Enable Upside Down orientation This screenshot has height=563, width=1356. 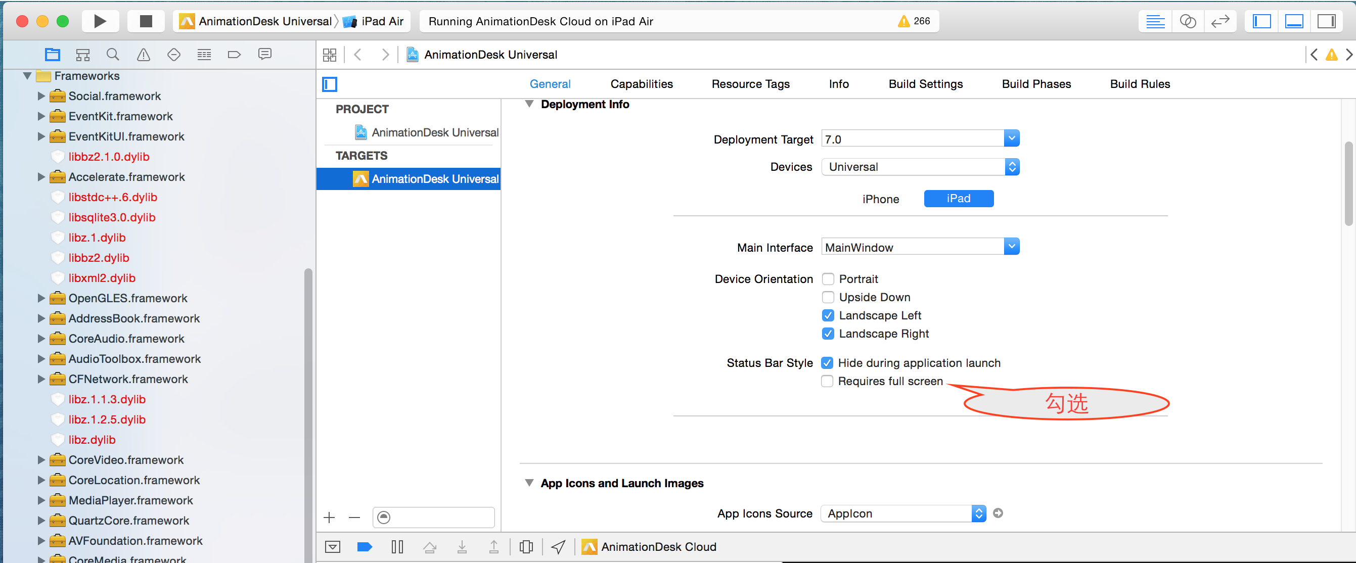point(828,297)
